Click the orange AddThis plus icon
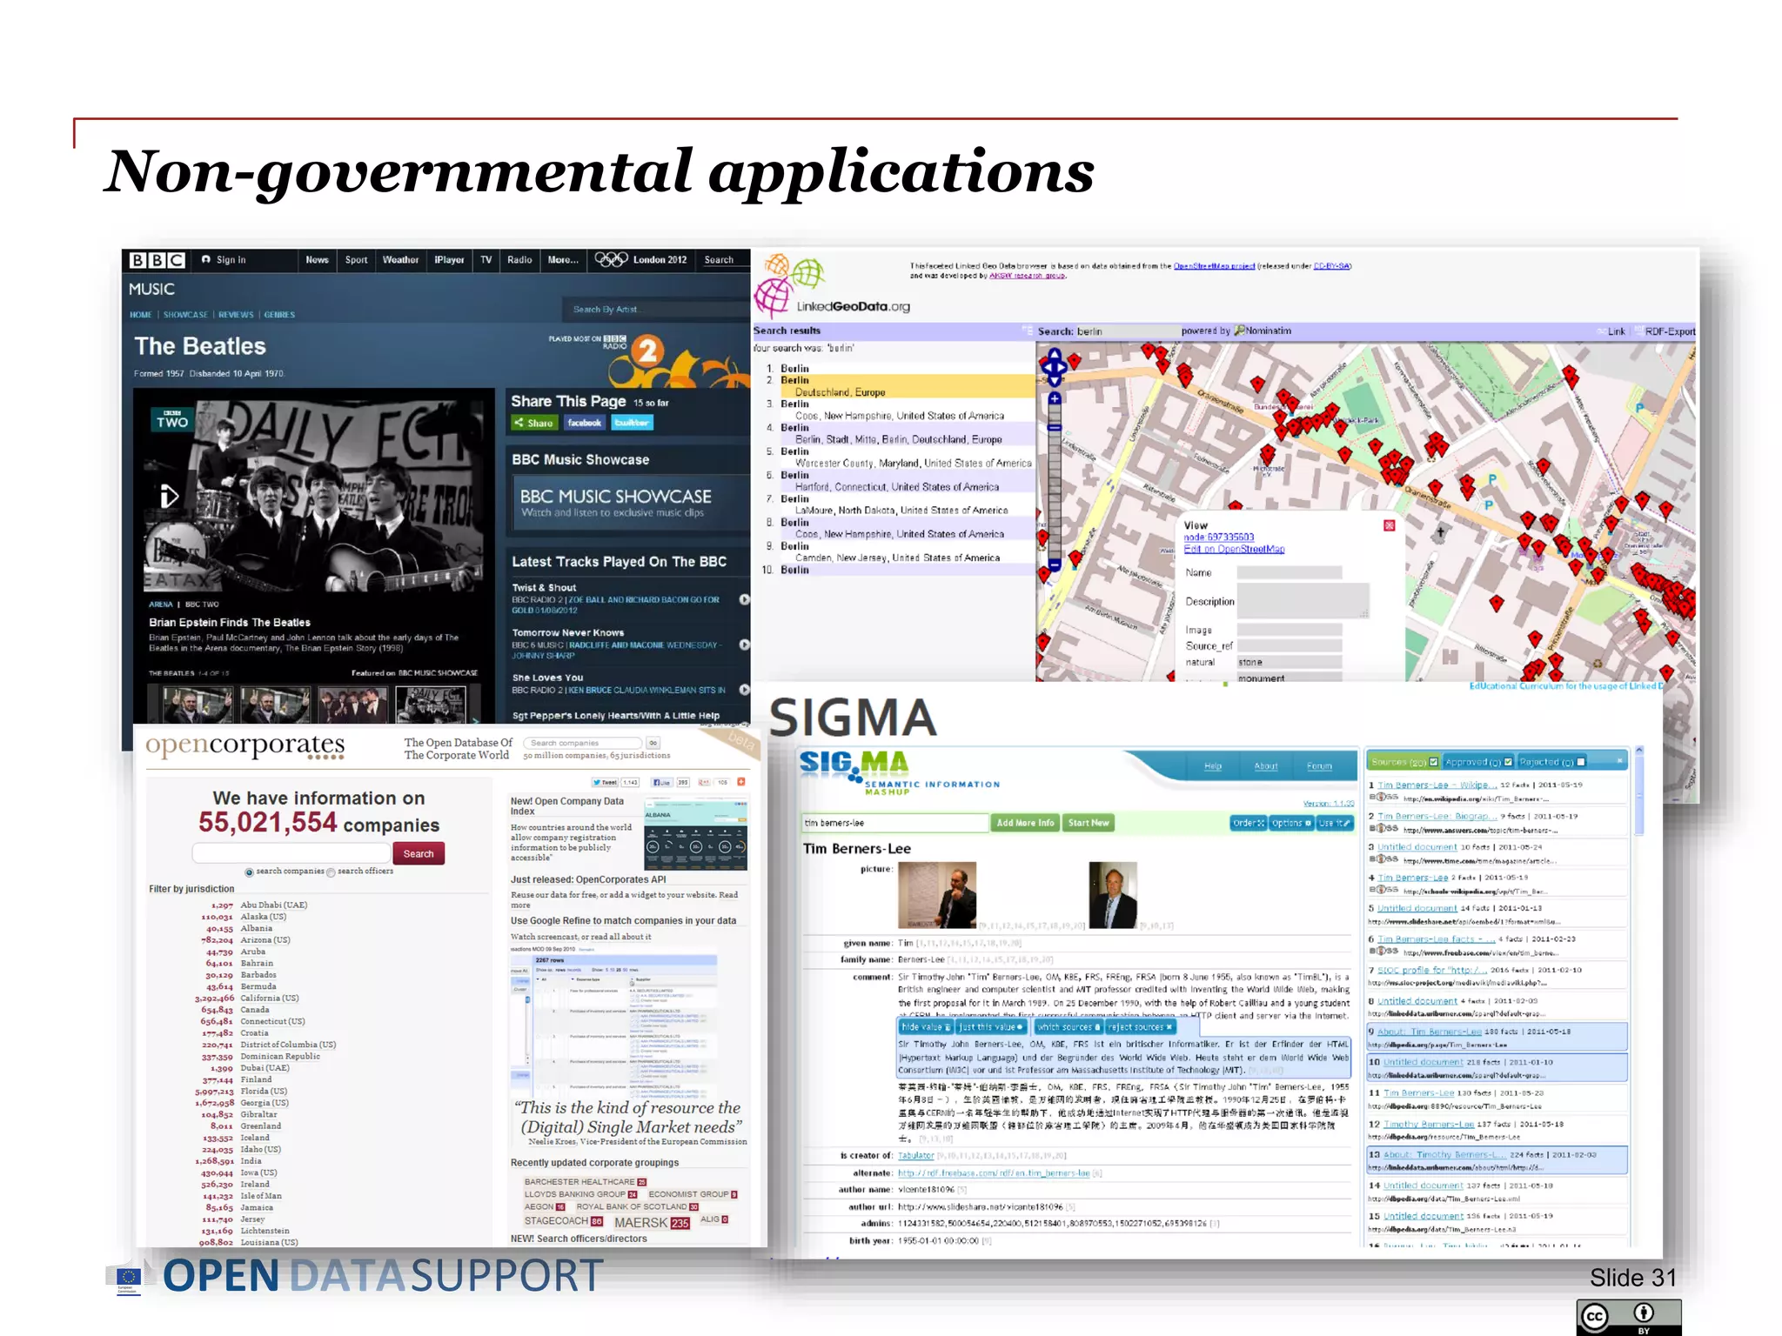Image resolution: width=1782 pixels, height=1336 pixels. (741, 782)
